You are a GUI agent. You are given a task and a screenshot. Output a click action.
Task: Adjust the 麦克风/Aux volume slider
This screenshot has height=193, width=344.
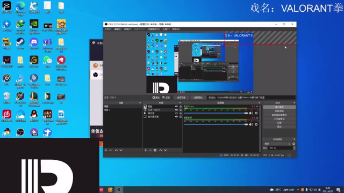click(x=216, y=113)
